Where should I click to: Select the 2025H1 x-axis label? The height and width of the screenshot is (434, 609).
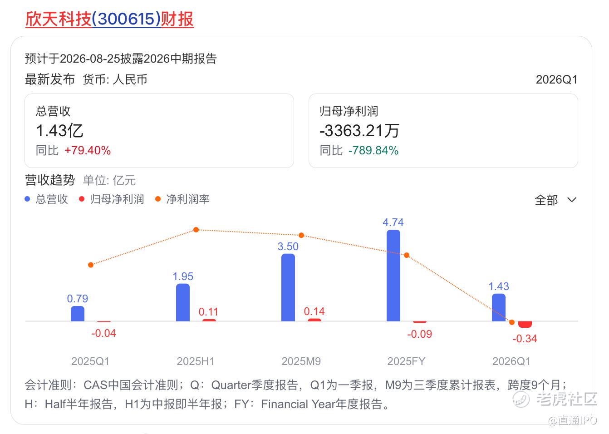click(x=196, y=361)
